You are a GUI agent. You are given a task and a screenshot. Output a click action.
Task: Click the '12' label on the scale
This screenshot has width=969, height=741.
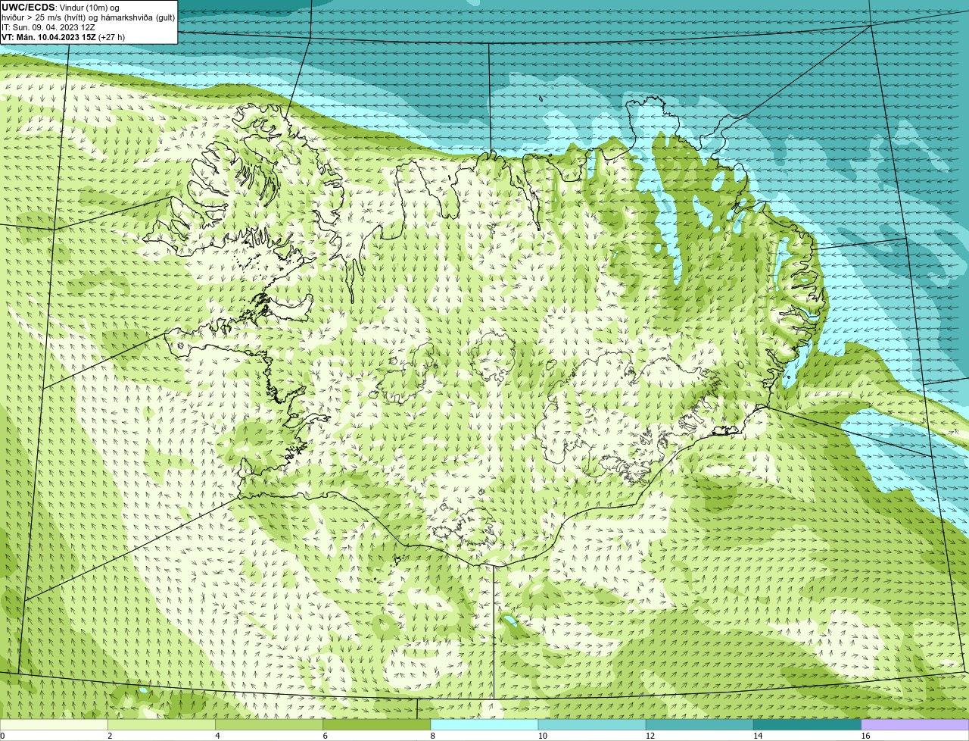pyautogui.click(x=650, y=736)
